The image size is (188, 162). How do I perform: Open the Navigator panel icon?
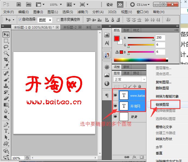click(107, 67)
